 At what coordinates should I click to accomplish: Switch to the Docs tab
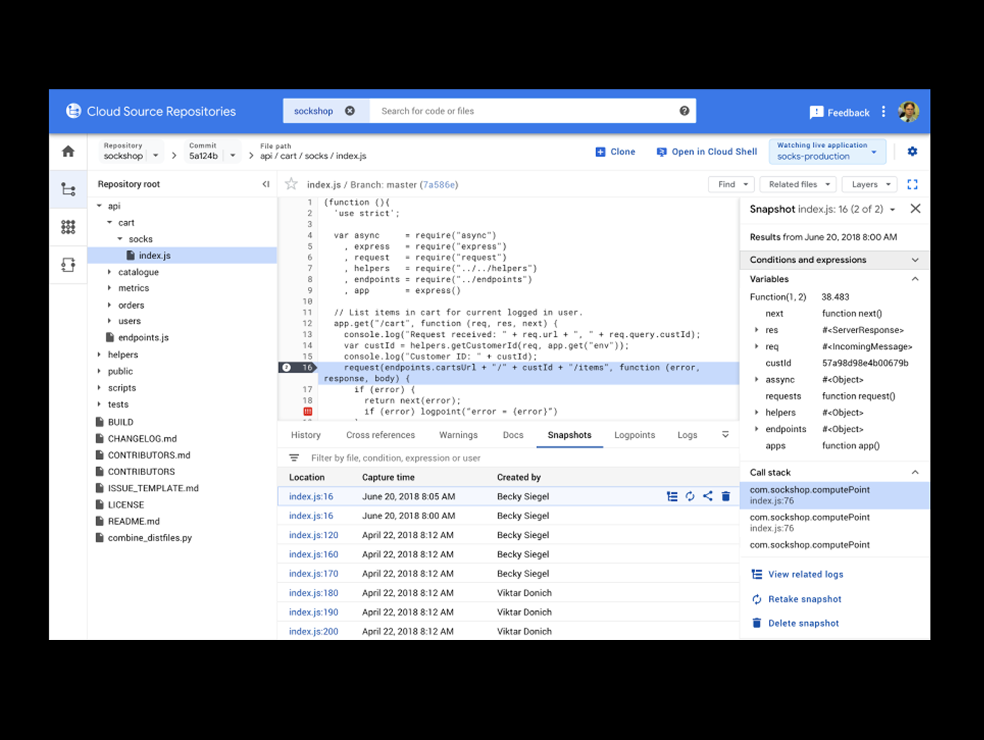[513, 435]
